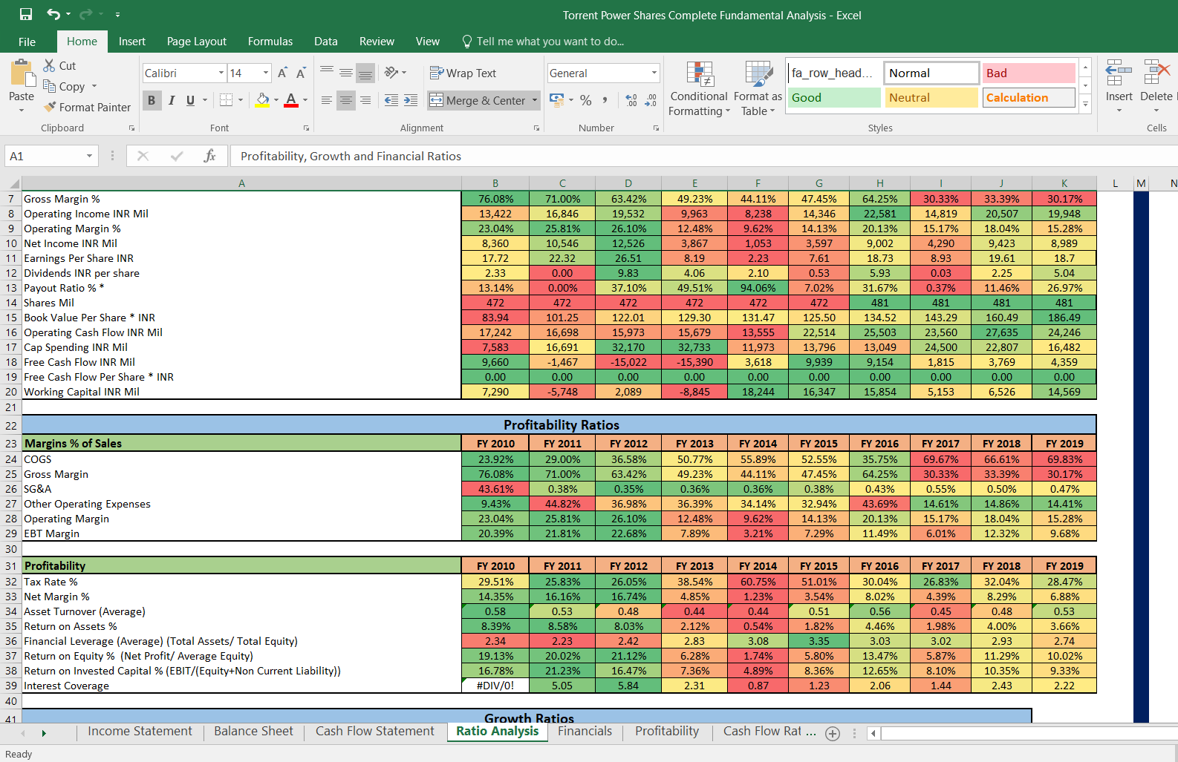
Task: Click the Tell me what you want search
Action: [x=543, y=42]
